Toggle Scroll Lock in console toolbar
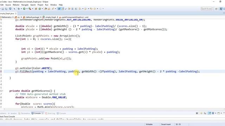This screenshot has width=225, height=126. click(x=201, y=113)
